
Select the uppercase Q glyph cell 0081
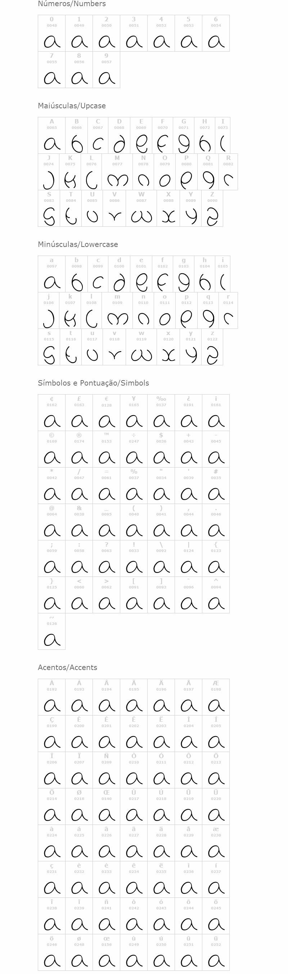pos(208,172)
